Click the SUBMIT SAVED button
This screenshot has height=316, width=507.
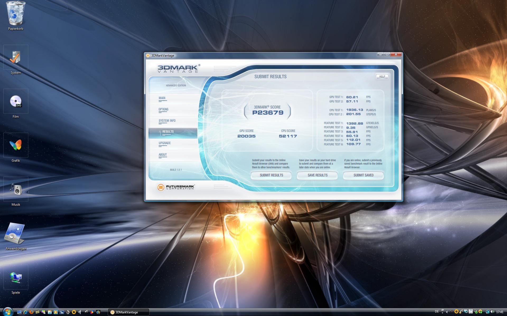click(x=363, y=175)
